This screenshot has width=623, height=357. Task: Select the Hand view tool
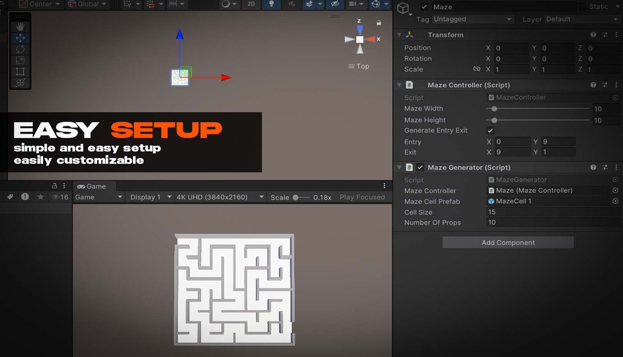pyautogui.click(x=20, y=27)
